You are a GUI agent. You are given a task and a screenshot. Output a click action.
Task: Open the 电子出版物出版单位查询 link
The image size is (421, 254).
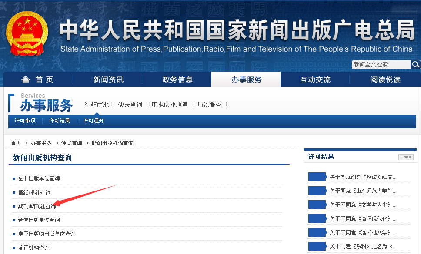pyautogui.click(x=47, y=234)
